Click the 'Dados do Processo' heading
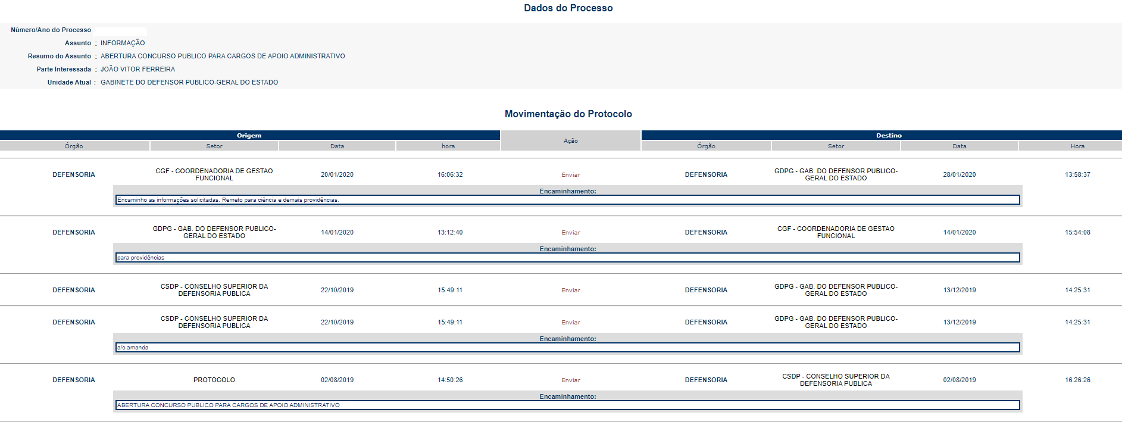Image resolution: width=1122 pixels, height=428 pixels. [x=568, y=8]
